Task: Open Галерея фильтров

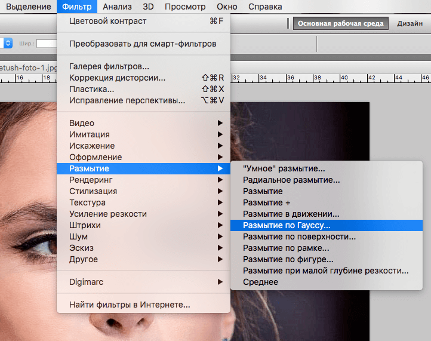Action: pos(143,66)
